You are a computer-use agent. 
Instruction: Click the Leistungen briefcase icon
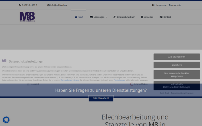pos(91,17)
